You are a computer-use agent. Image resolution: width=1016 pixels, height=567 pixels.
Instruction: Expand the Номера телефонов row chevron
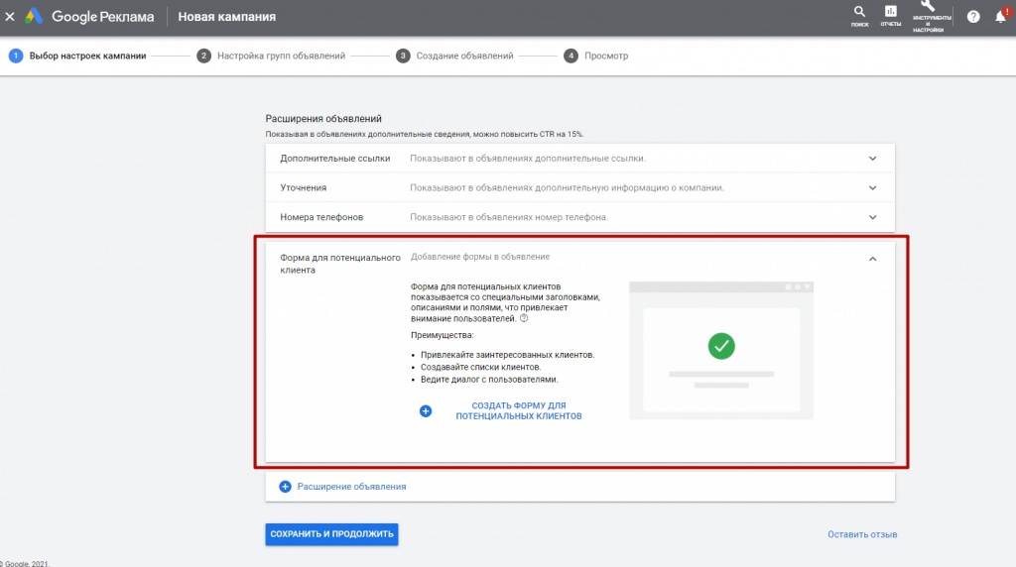(873, 217)
